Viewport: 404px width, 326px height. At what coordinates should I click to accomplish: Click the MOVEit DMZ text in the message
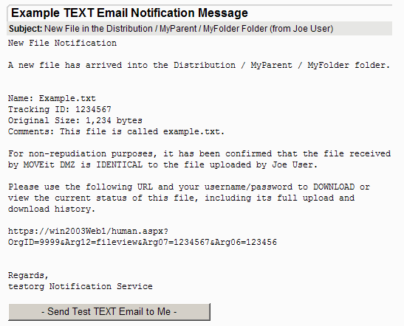tap(49, 164)
